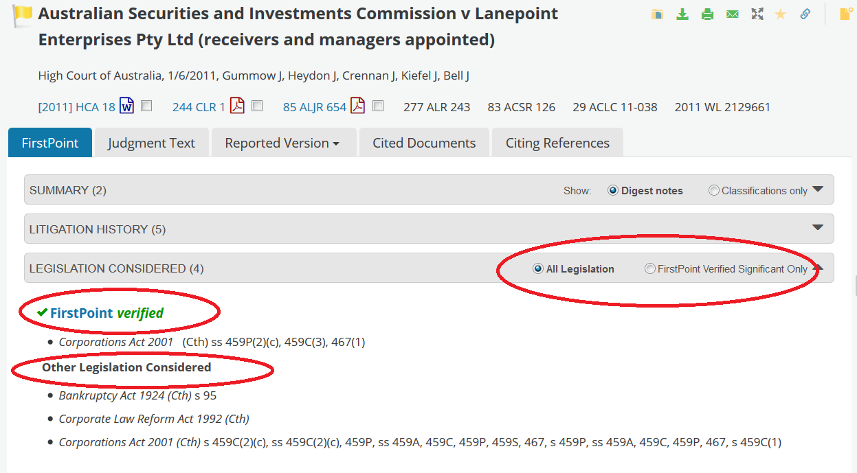Viewport: 857px width, 473px height.
Task: Click the Other Legislation Considered heading
Action: coord(126,367)
